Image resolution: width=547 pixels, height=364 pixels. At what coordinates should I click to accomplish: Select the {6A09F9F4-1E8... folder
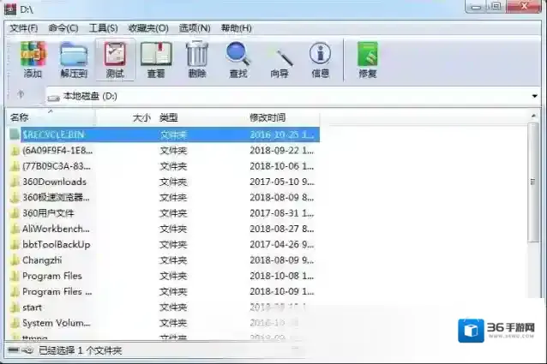[x=57, y=151]
